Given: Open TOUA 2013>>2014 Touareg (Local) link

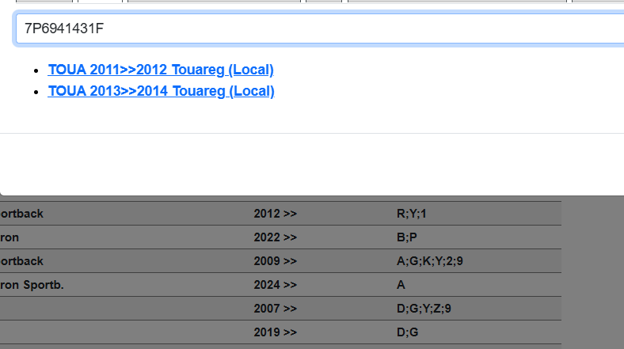Looking at the screenshot, I should click(161, 91).
